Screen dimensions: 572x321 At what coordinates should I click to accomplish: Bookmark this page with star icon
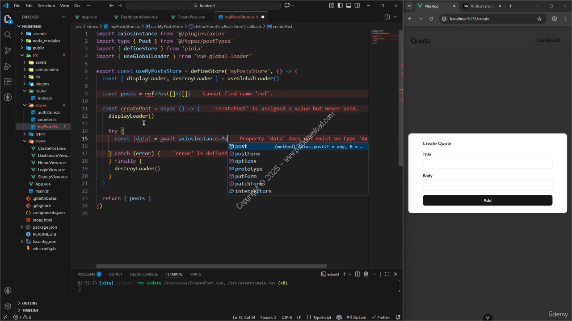click(x=539, y=19)
